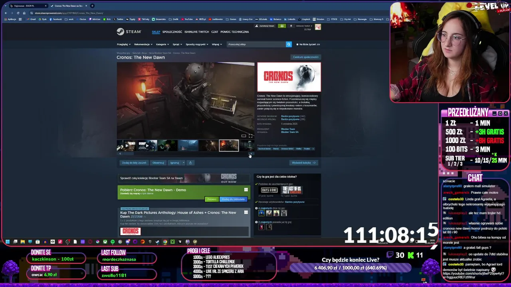This screenshot has height=287, width=511.
Task: Click the Zainstaluj Steam button
Action: [x=265, y=26]
